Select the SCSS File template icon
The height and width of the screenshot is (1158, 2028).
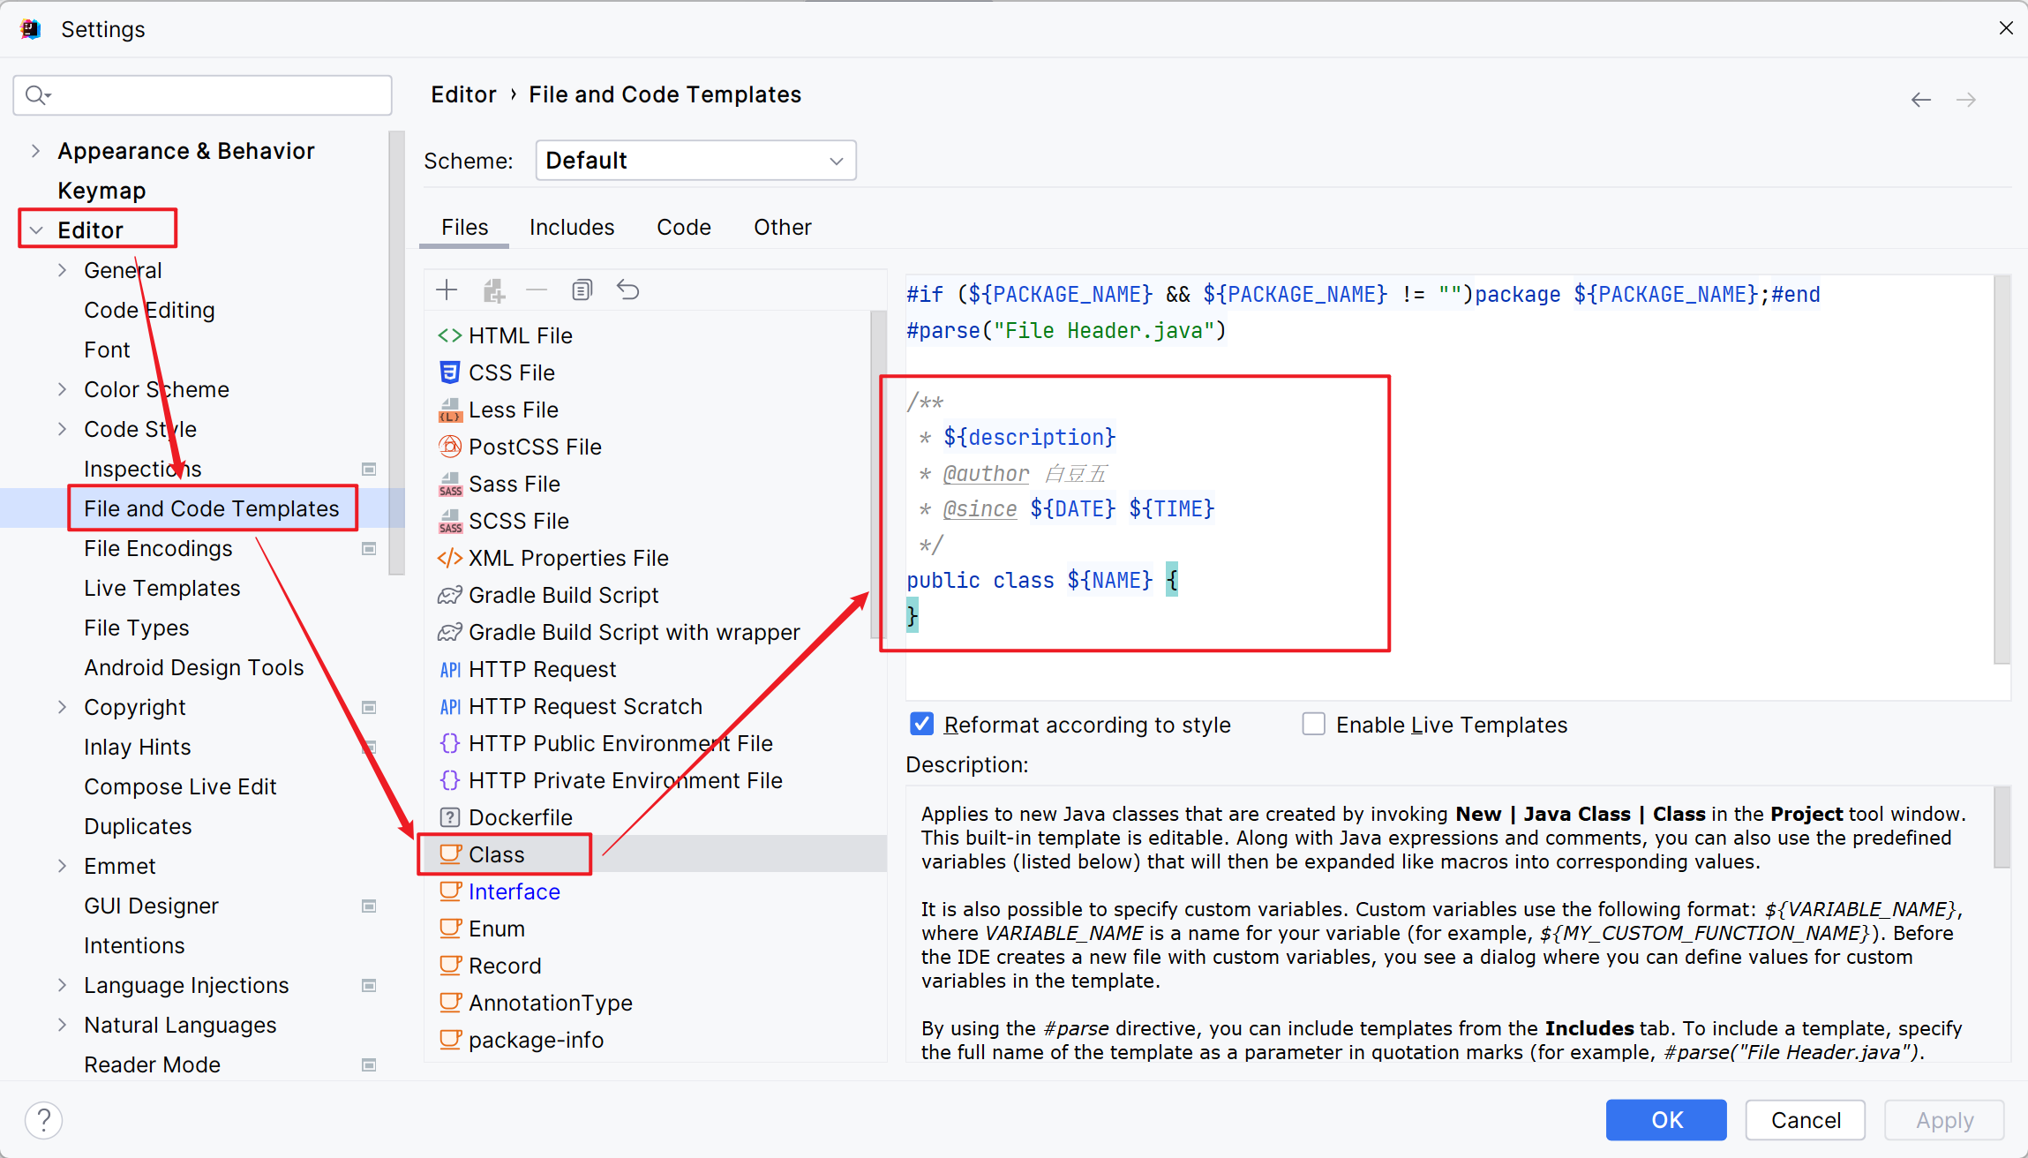point(450,521)
